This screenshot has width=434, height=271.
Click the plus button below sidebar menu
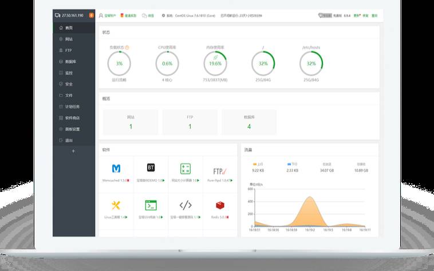(x=73, y=151)
